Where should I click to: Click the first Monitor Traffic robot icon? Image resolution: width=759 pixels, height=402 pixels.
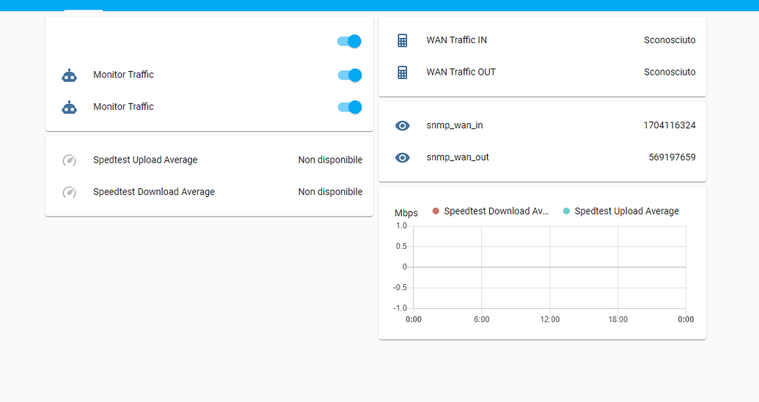(x=69, y=75)
